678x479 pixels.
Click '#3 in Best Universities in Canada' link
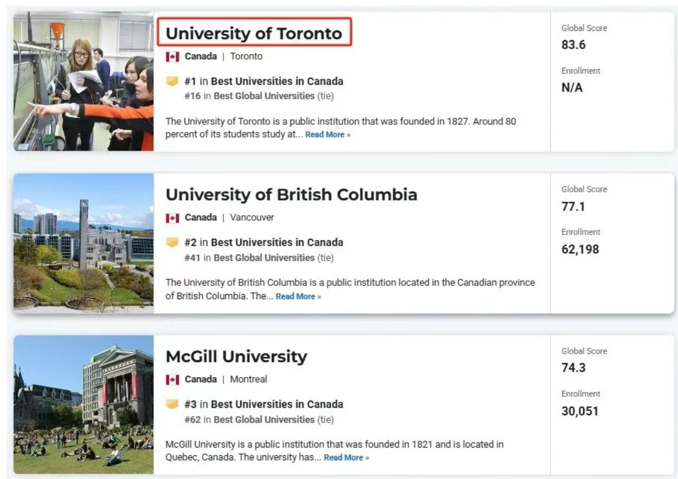[264, 405]
